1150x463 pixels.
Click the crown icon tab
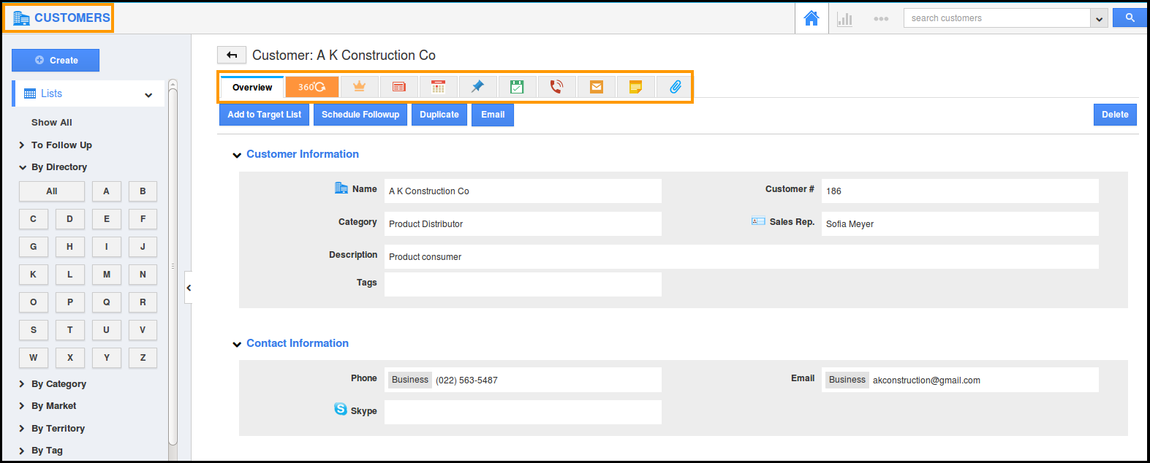point(359,87)
